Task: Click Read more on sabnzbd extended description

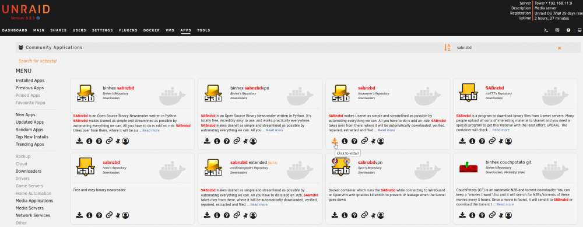Action: pos(259,205)
